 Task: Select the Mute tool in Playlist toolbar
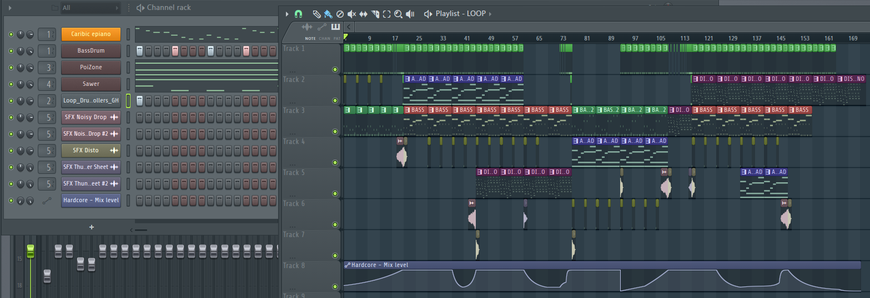351,14
